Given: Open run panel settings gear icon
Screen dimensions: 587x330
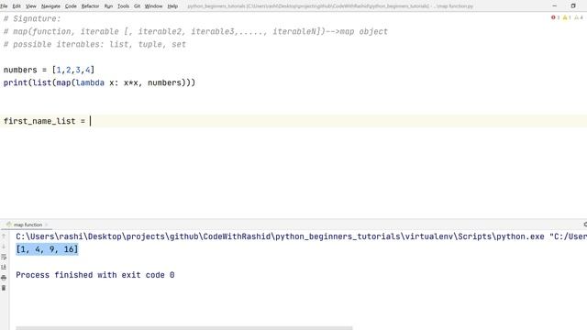Looking at the screenshot, I should (585, 225).
